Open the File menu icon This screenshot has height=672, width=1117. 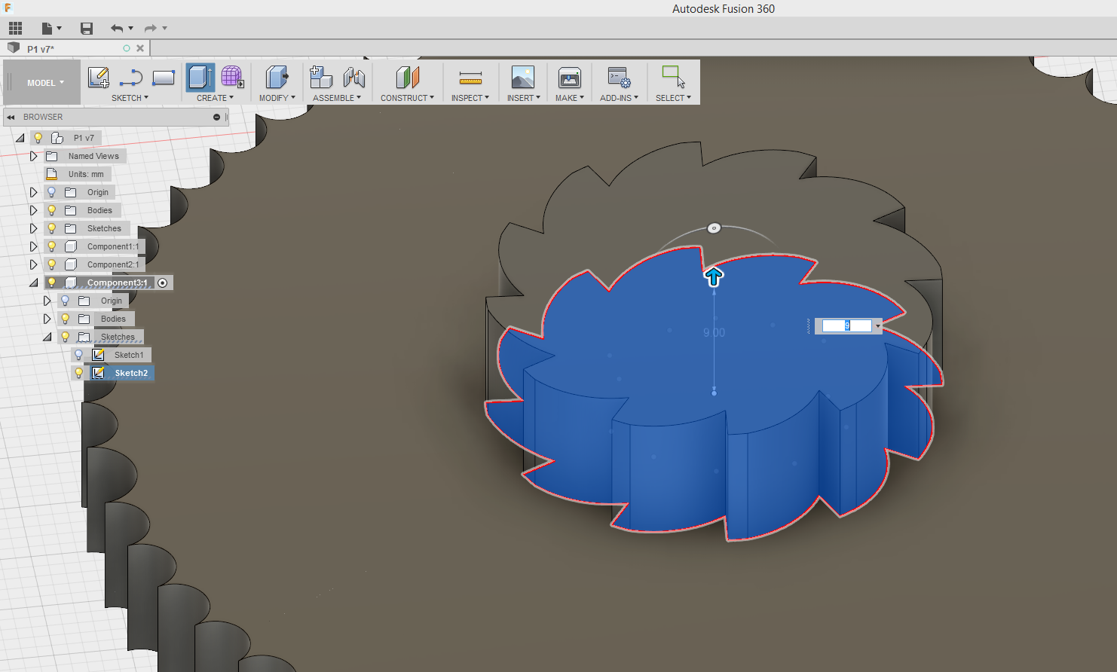[x=47, y=29]
